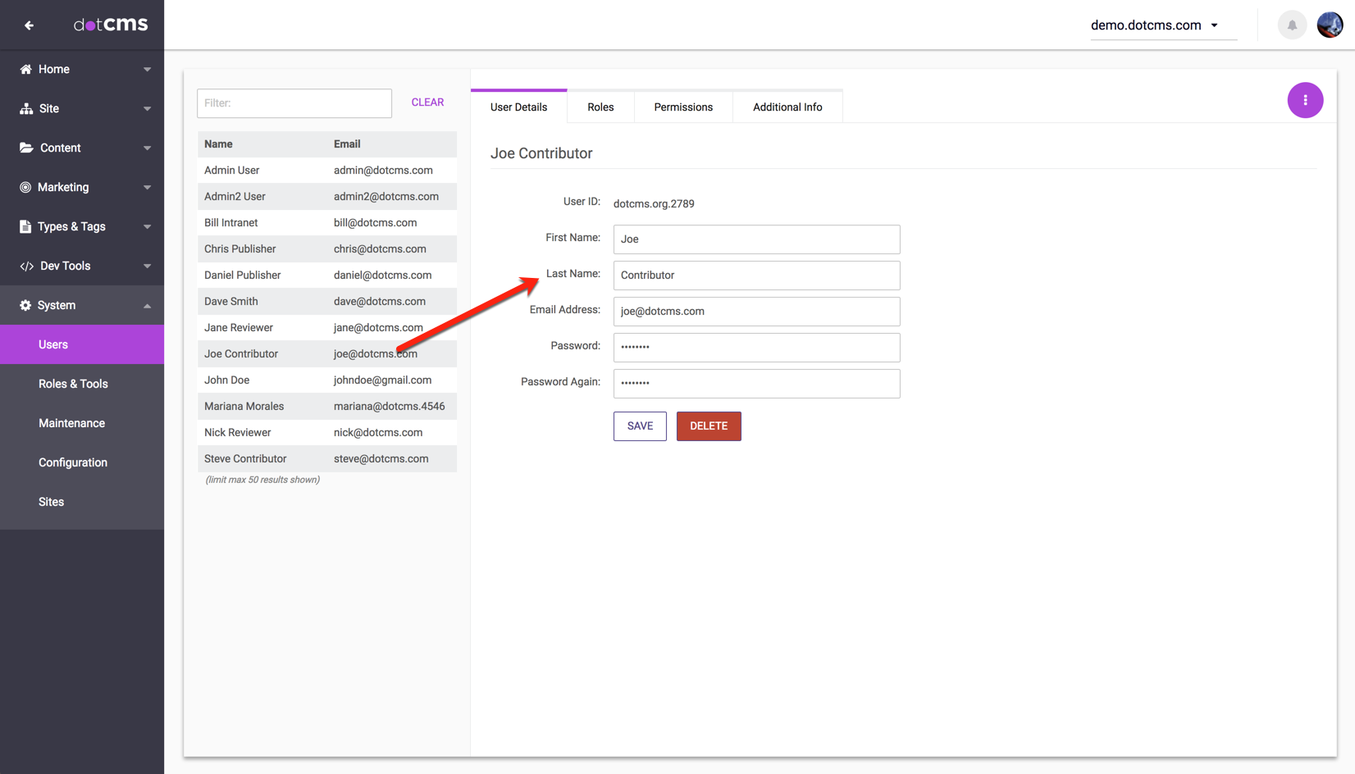Open the notifications bell icon
Viewport: 1355px width, 774px height.
tap(1292, 25)
